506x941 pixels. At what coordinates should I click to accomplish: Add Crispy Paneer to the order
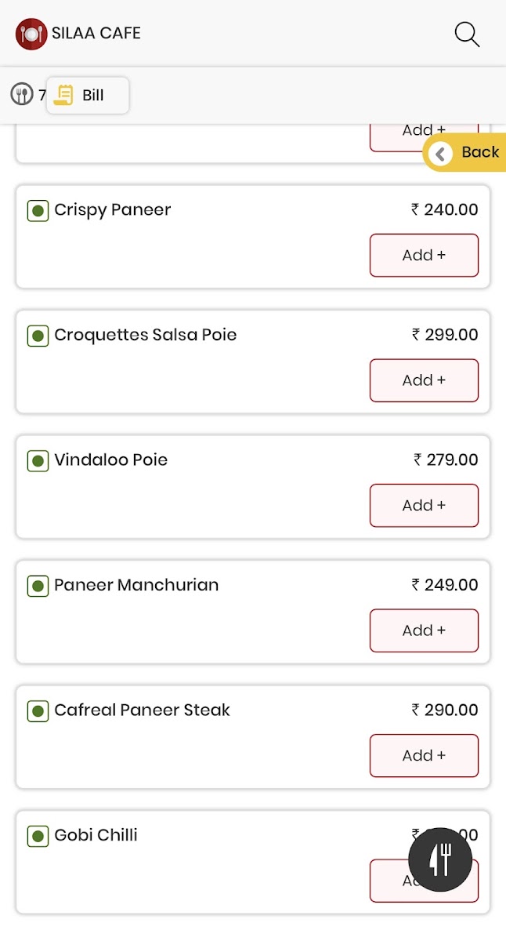pyautogui.click(x=424, y=256)
